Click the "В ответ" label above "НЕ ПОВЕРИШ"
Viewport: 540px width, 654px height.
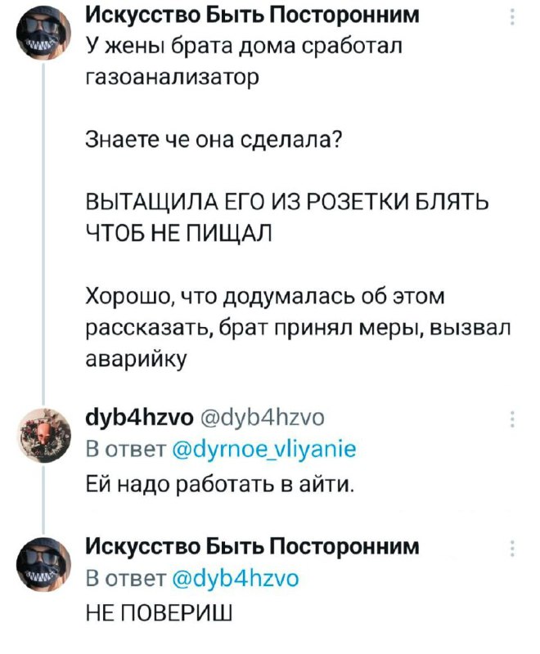[x=127, y=579]
